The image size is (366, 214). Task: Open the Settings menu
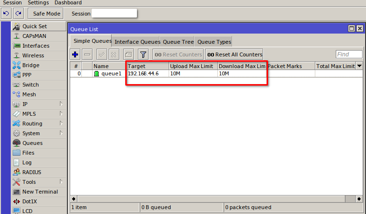click(38, 3)
